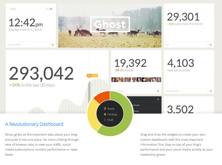The image size is (222, 165).
Task: Click the first avatar in the likes row
Action: tap(114, 80)
